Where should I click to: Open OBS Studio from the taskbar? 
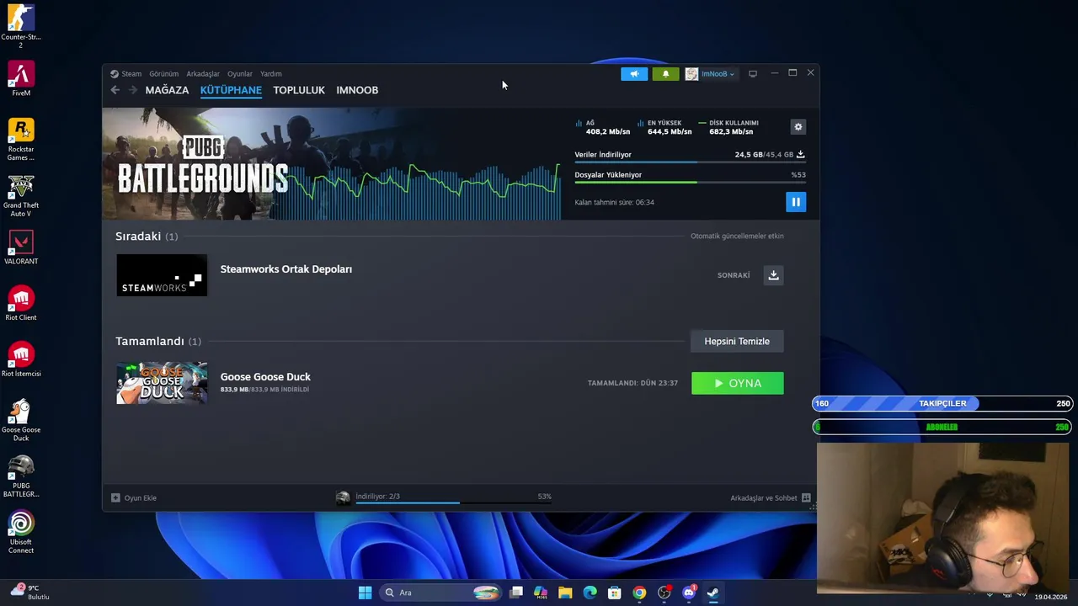click(664, 593)
